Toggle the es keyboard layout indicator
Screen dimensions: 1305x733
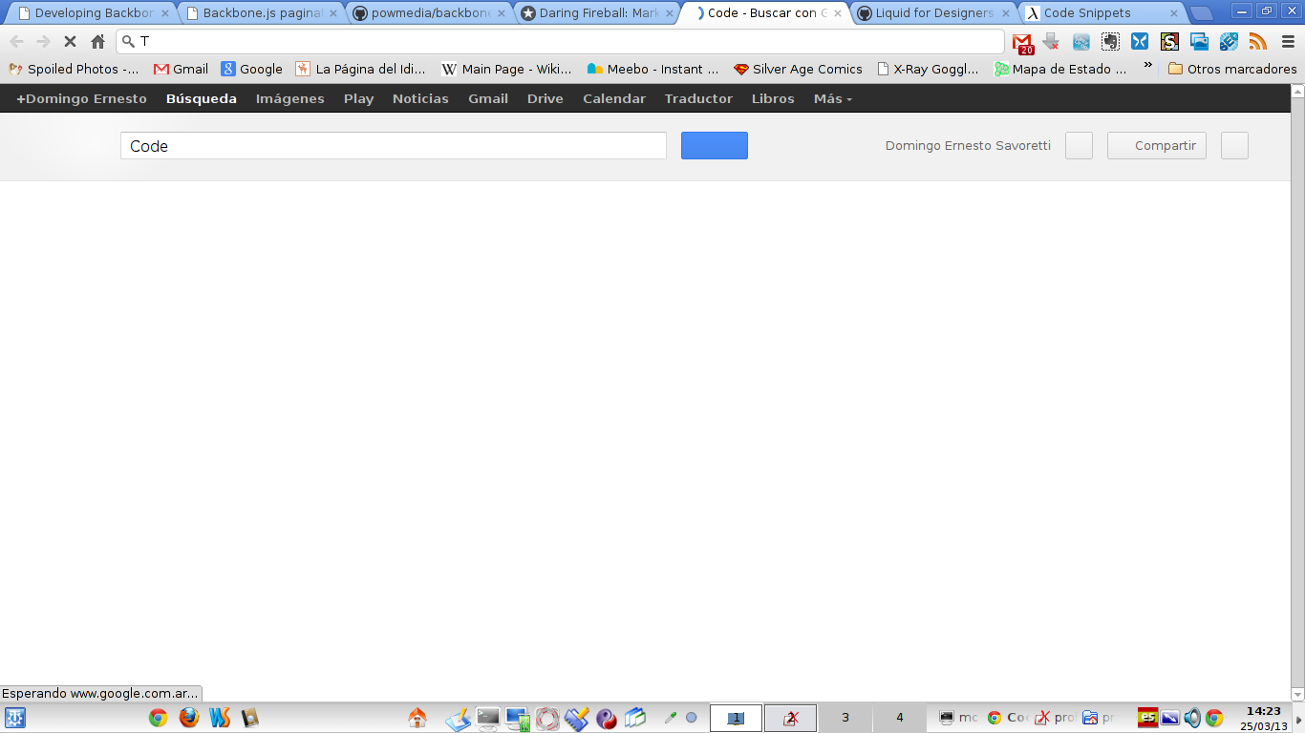tap(1147, 718)
